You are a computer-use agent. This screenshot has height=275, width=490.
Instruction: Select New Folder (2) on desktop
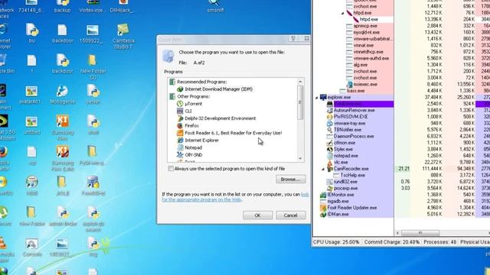click(93, 66)
